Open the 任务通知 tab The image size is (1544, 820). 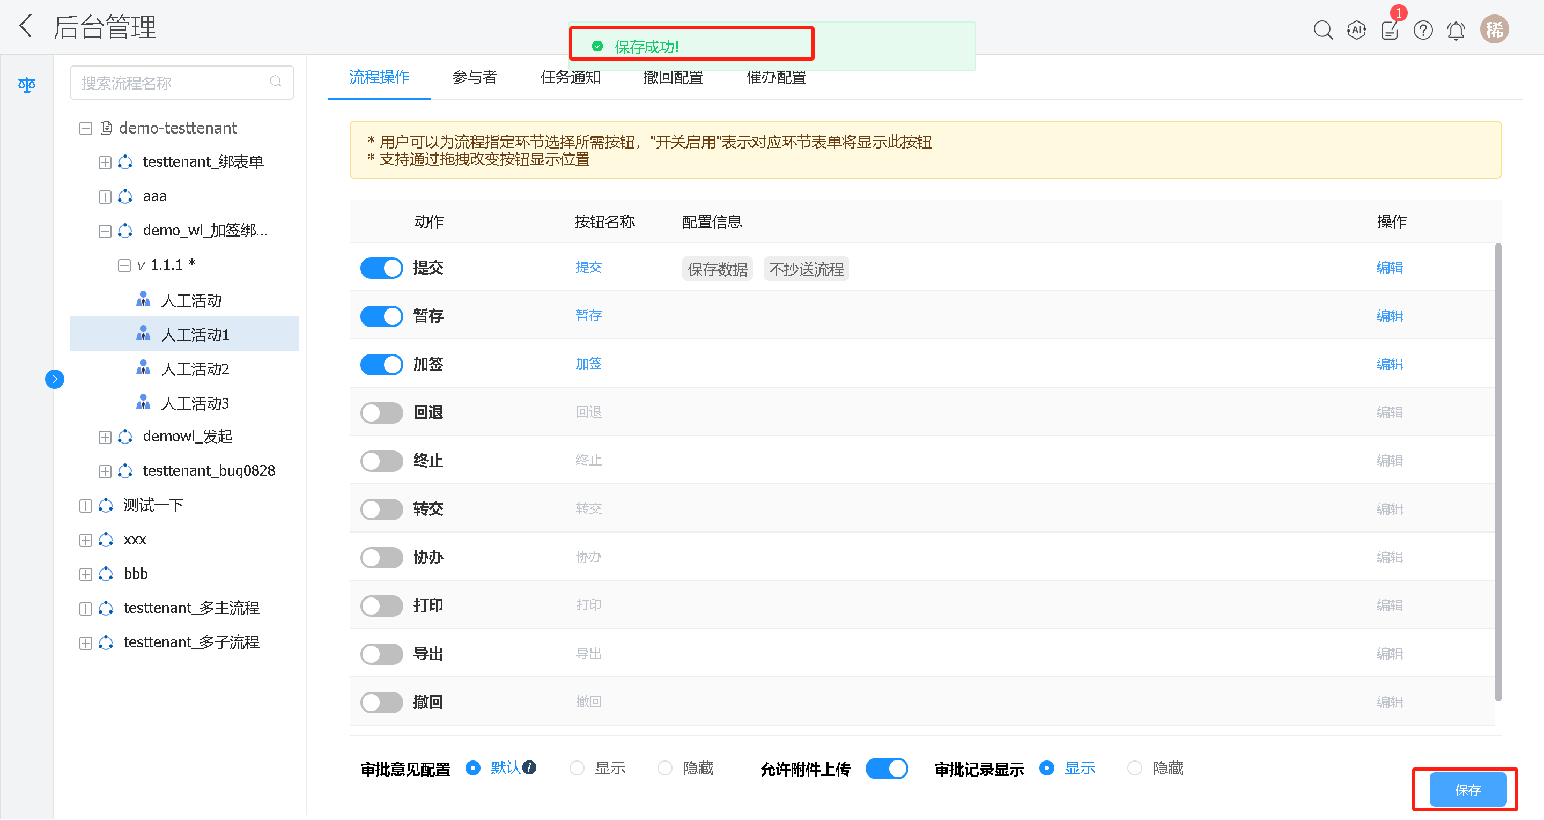point(570,77)
